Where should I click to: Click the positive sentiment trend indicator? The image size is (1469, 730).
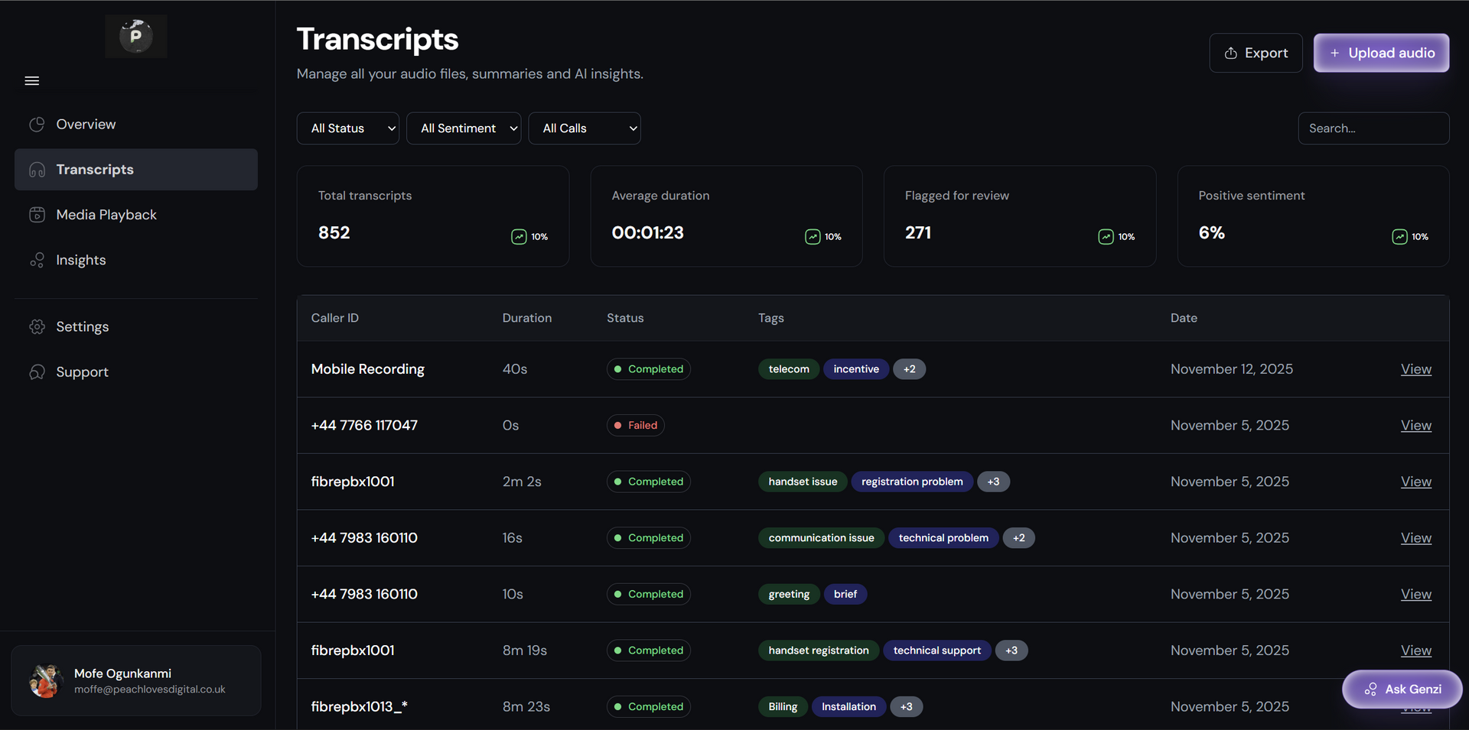coord(1399,236)
